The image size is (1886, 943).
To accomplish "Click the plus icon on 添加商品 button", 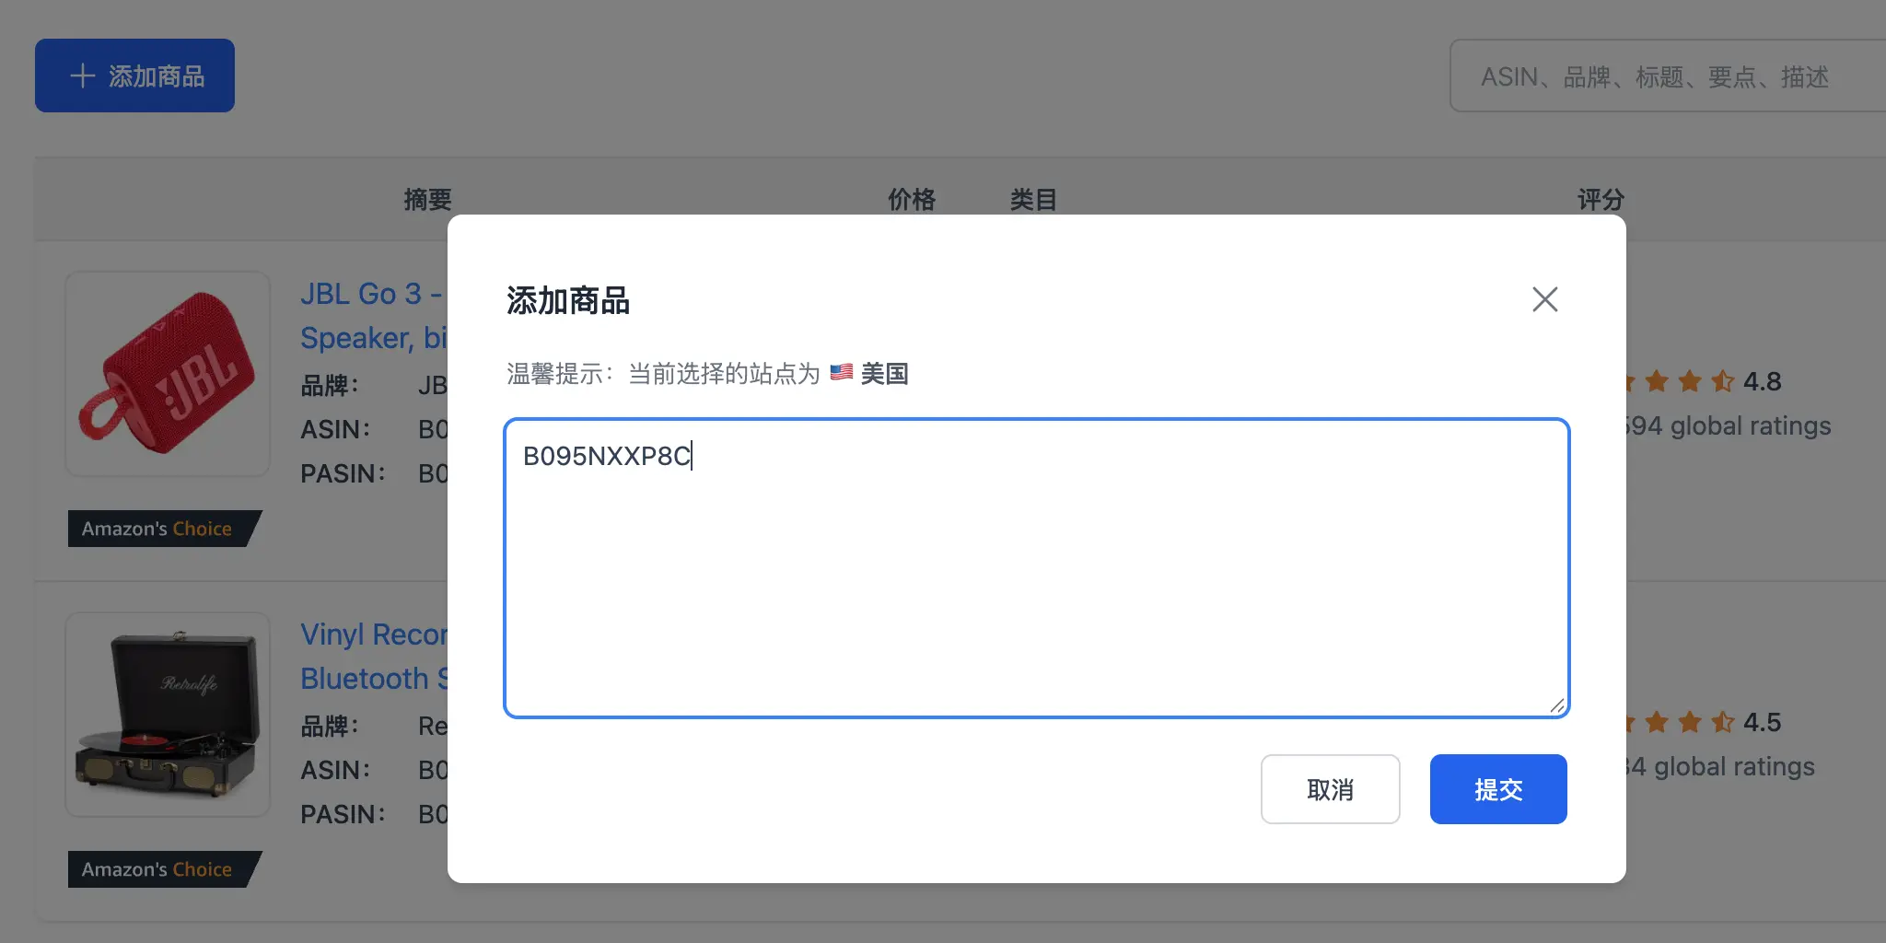I will click(84, 76).
